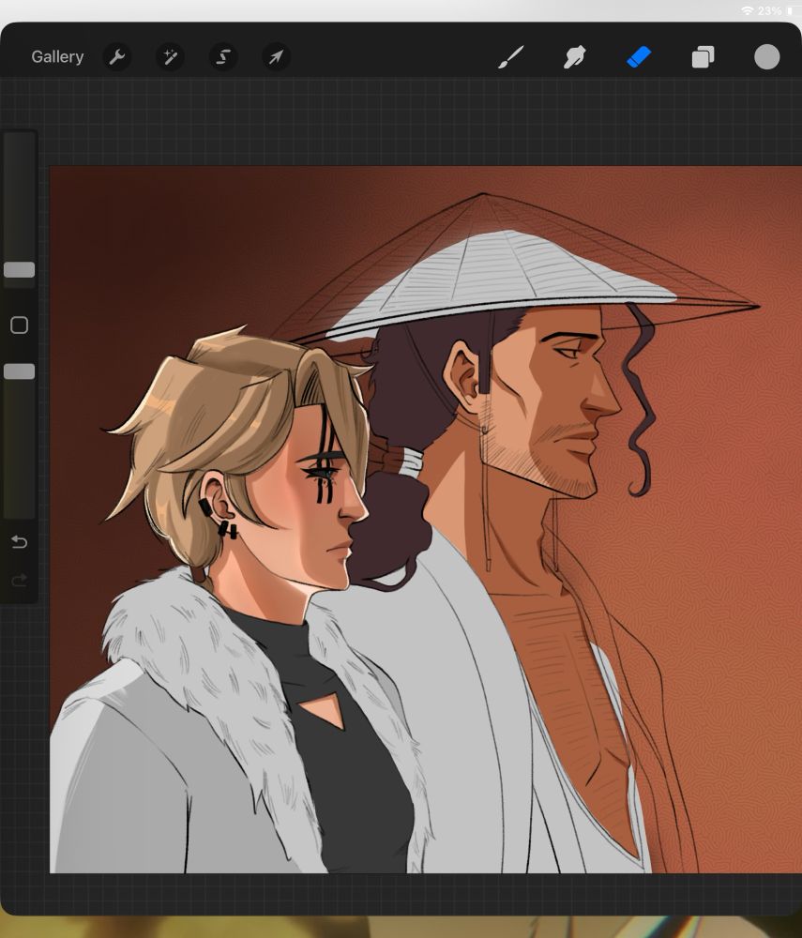
Task: Open the color picker circle
Action: (x=766, y=57)
